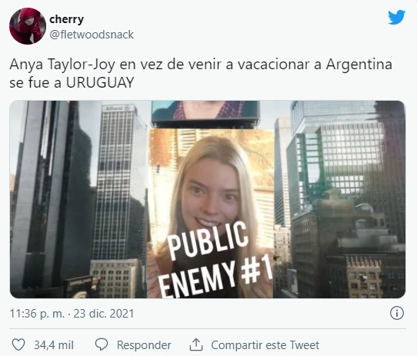The width and height of the screenshot is (417, 356).
Task: Click the Responder button
Action: point(144,345)
